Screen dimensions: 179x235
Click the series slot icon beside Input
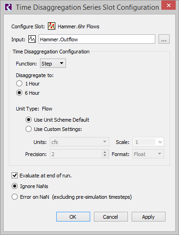point(32,39)
